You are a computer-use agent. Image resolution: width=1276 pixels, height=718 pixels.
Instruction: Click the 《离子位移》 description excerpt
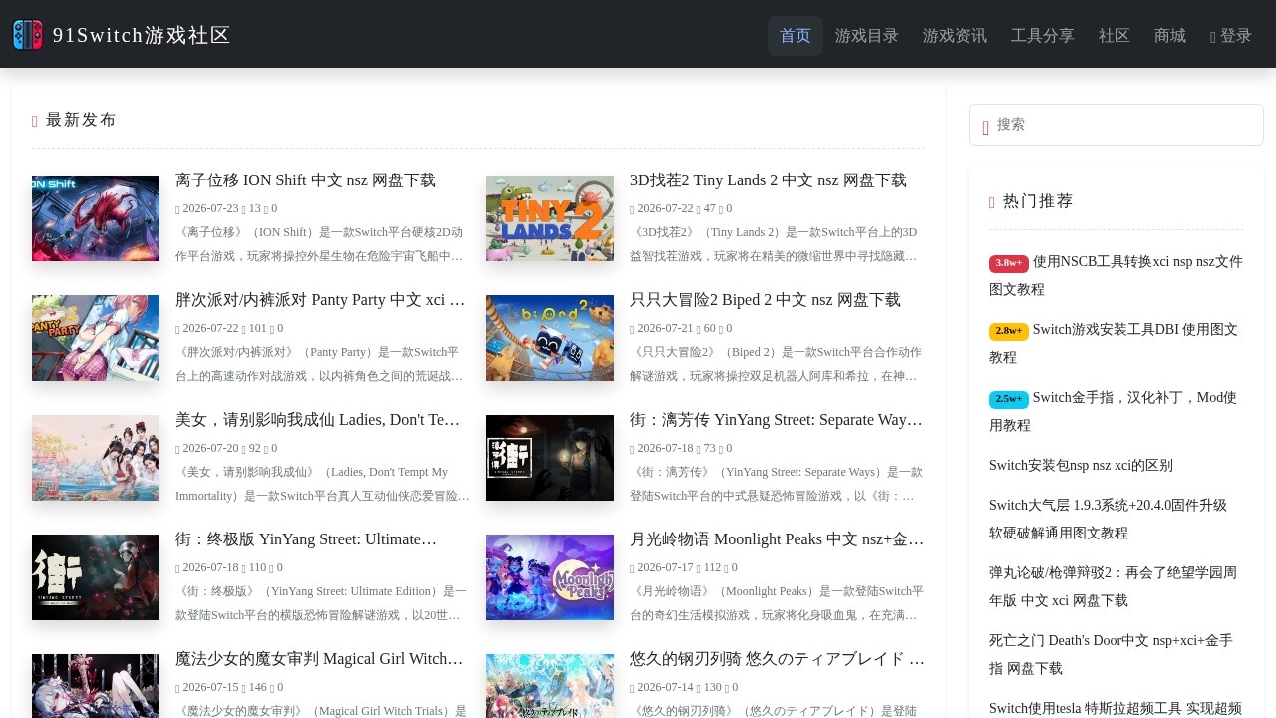(x=321, y=244)
